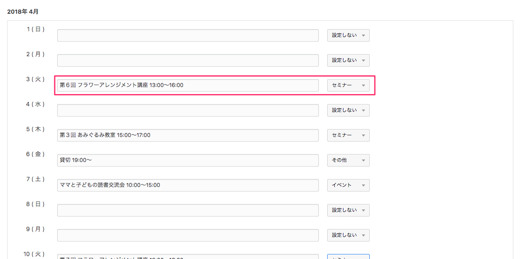
Task: Expand the 設定しない dropdown for April 2
Action: (x=348, y=60)
